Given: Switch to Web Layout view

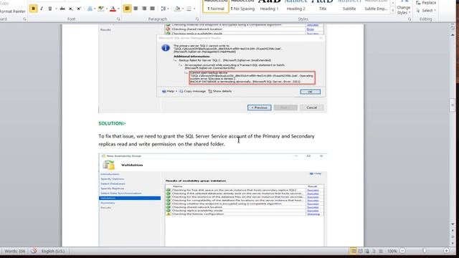Looking at the screenshot, I should pyautogui.click(x=367, y=251).
